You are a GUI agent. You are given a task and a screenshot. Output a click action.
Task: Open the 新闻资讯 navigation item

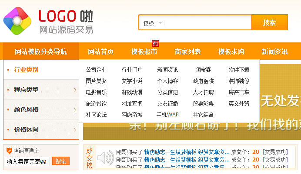pos(274,52)
